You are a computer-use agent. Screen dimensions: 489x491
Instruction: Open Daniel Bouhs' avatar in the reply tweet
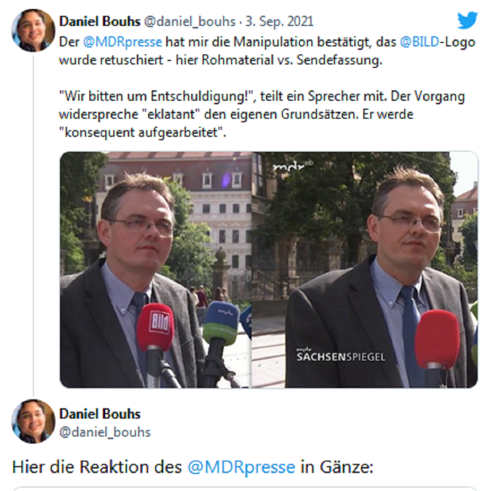pos(33,421)
